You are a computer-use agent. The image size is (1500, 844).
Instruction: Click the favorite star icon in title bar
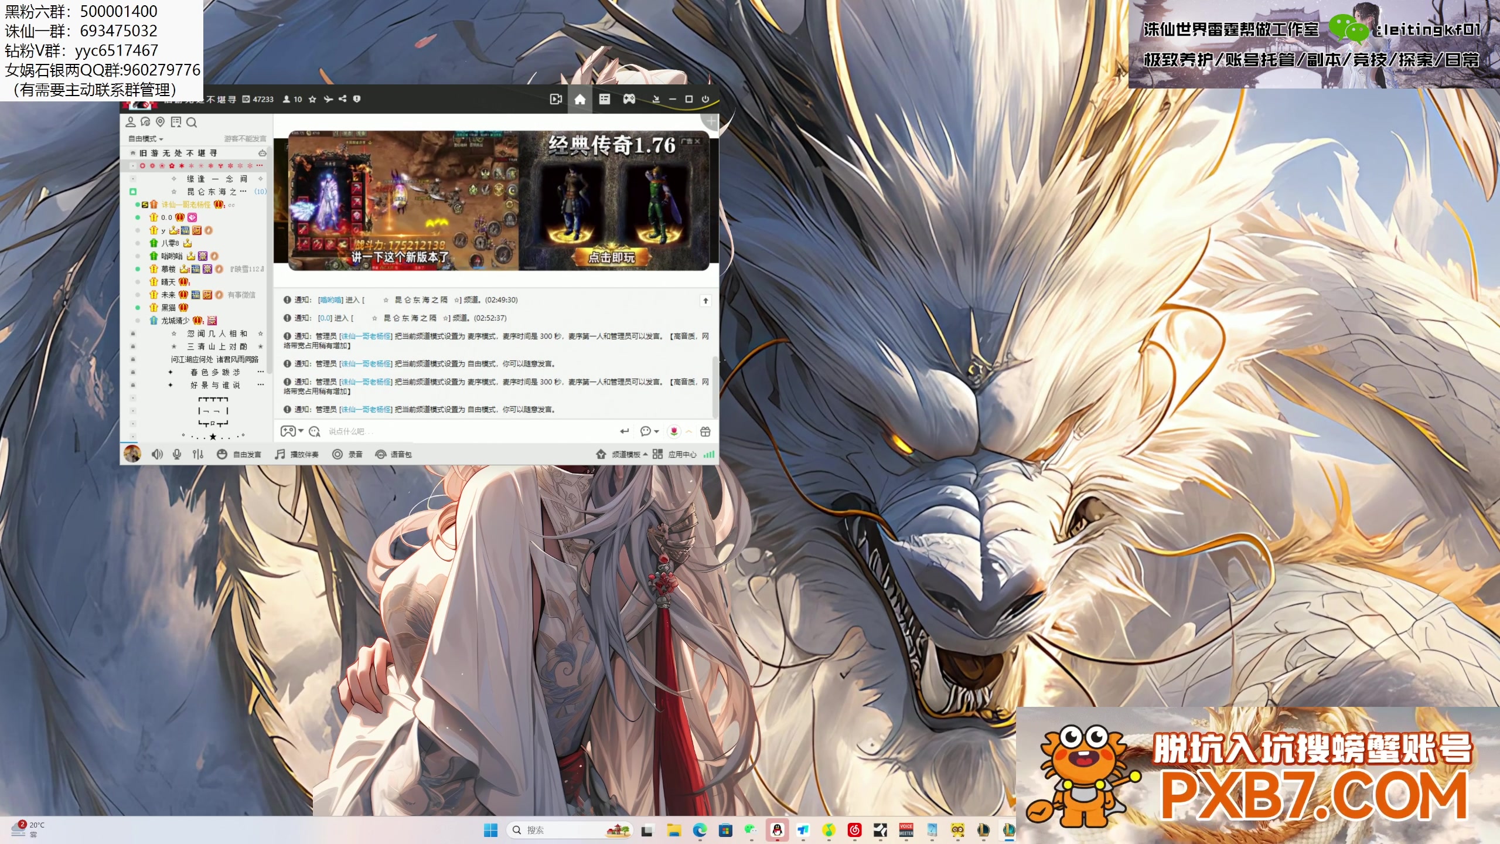coord(312,99)
